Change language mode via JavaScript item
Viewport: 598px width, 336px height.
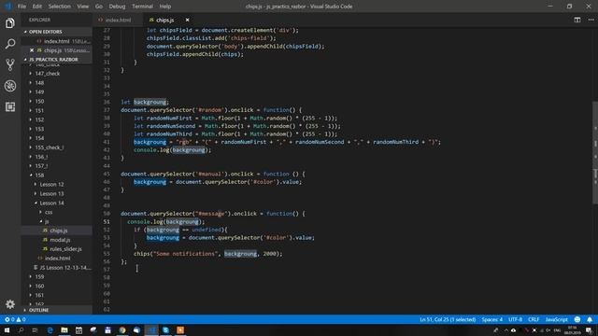click(557, 319)
